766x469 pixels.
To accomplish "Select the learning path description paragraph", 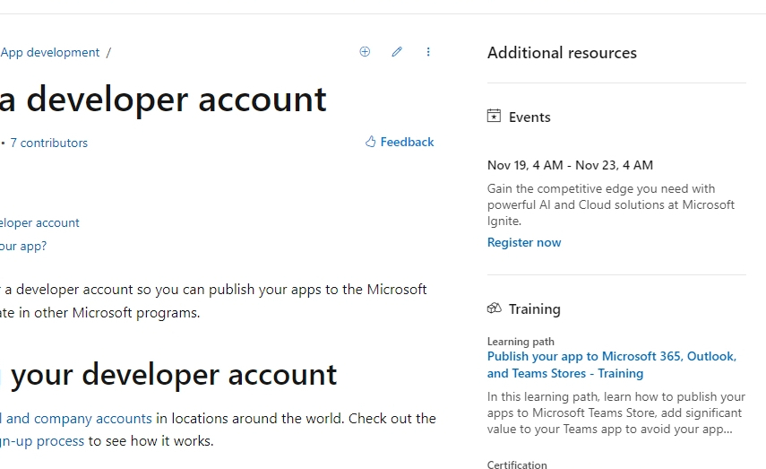I will tap(616, 413).
